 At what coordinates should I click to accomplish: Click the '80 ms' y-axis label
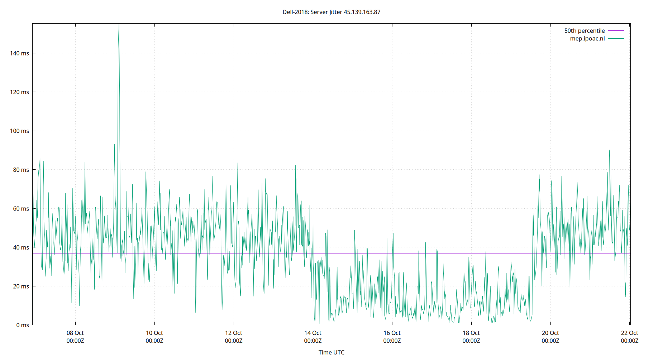coord(21,170)
